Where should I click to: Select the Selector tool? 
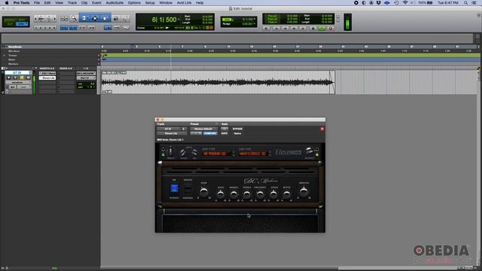(x=95, y=18)
